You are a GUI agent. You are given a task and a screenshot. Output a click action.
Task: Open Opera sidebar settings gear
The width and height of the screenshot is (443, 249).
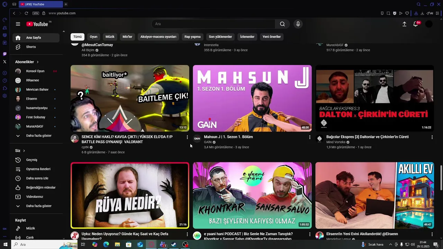coord(4,96)
